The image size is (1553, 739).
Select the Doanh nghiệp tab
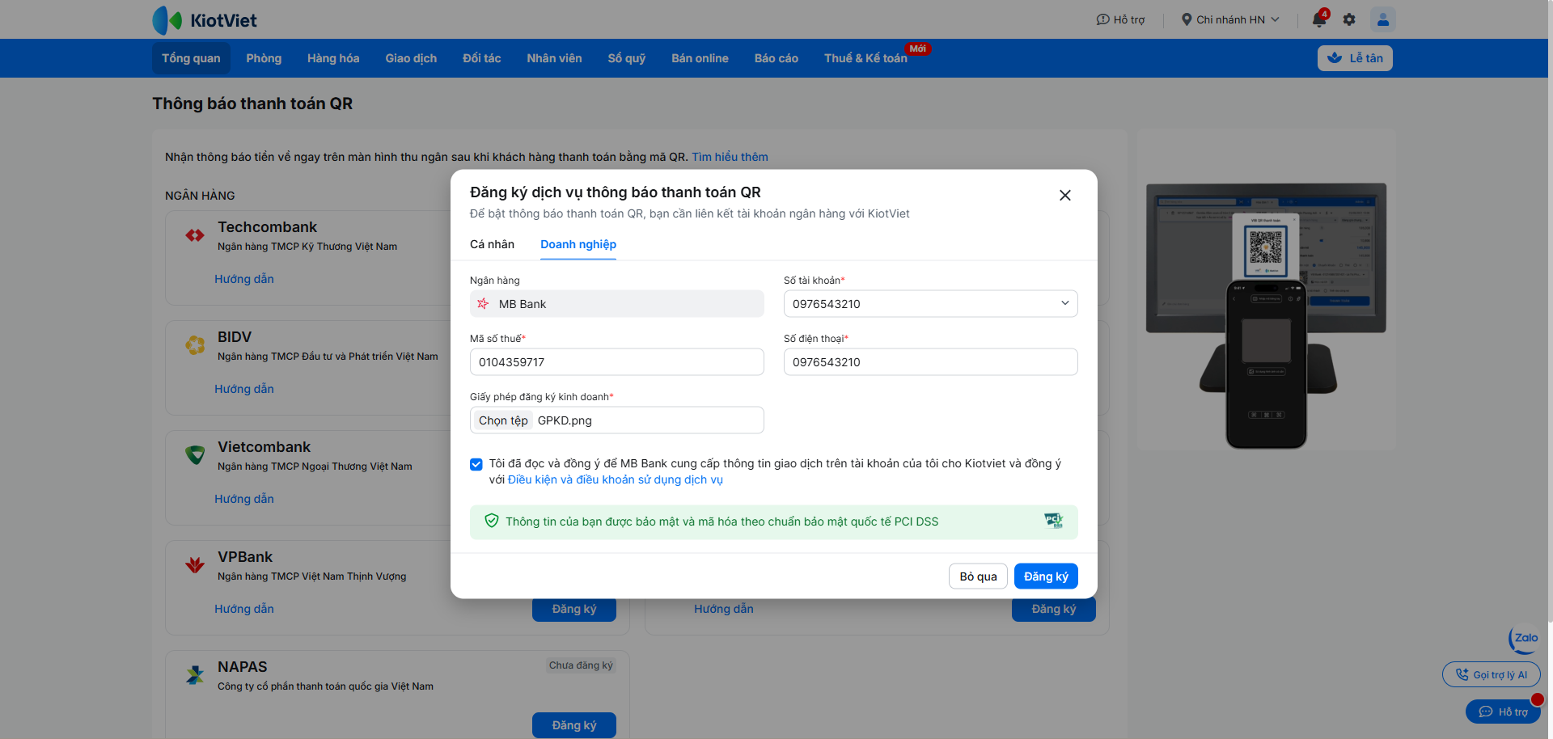point(578,244)
